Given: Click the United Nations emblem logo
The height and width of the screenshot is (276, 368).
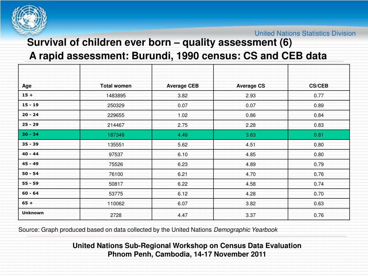Looking at the screenshot, I should point(29,20).
